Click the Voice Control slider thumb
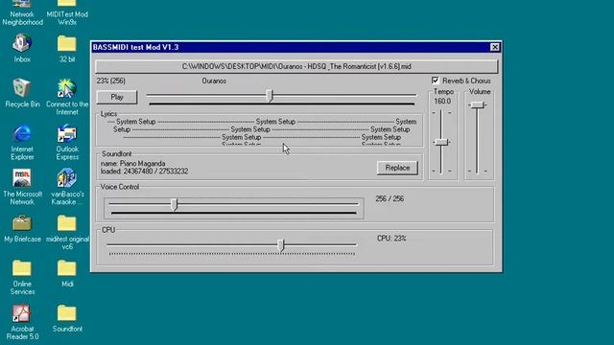614x345 pixels. click(175, 204)
